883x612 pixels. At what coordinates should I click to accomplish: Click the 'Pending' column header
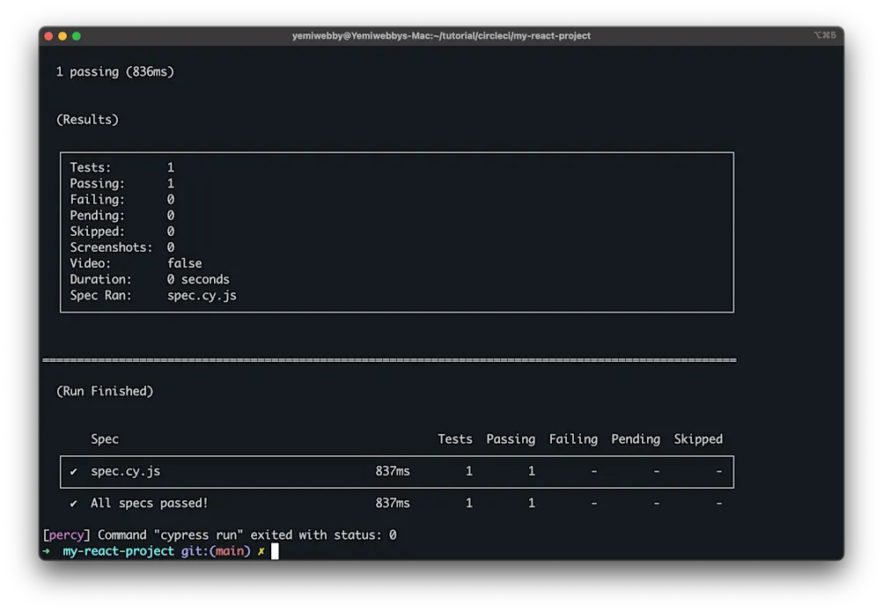(x=636, y=439)
